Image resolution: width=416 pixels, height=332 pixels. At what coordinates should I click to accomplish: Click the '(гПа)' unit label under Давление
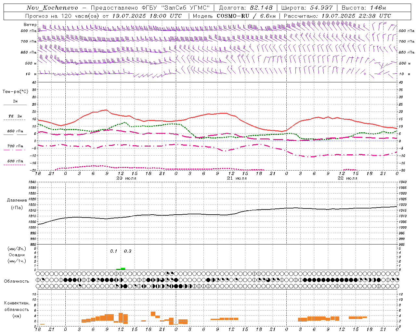pos(17,208)
